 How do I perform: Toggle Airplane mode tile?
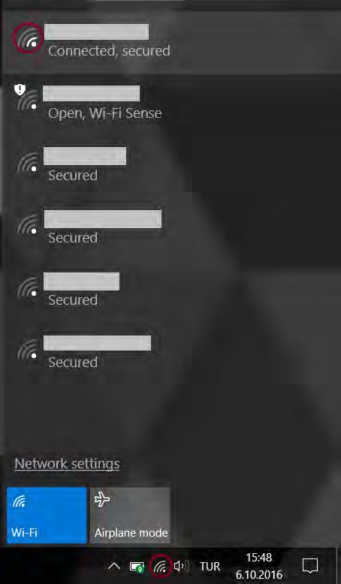(130, 515)
